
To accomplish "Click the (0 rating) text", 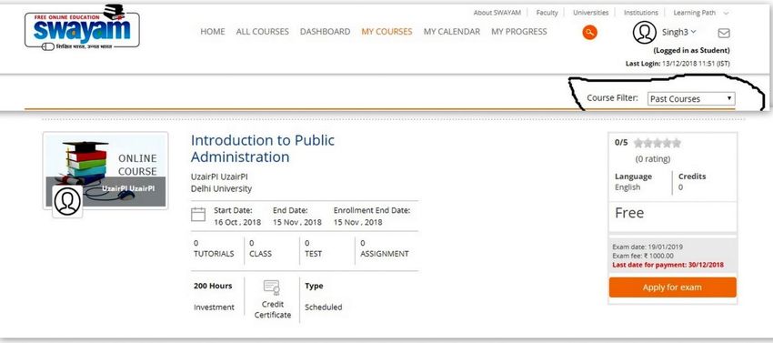I will [653, 159].
